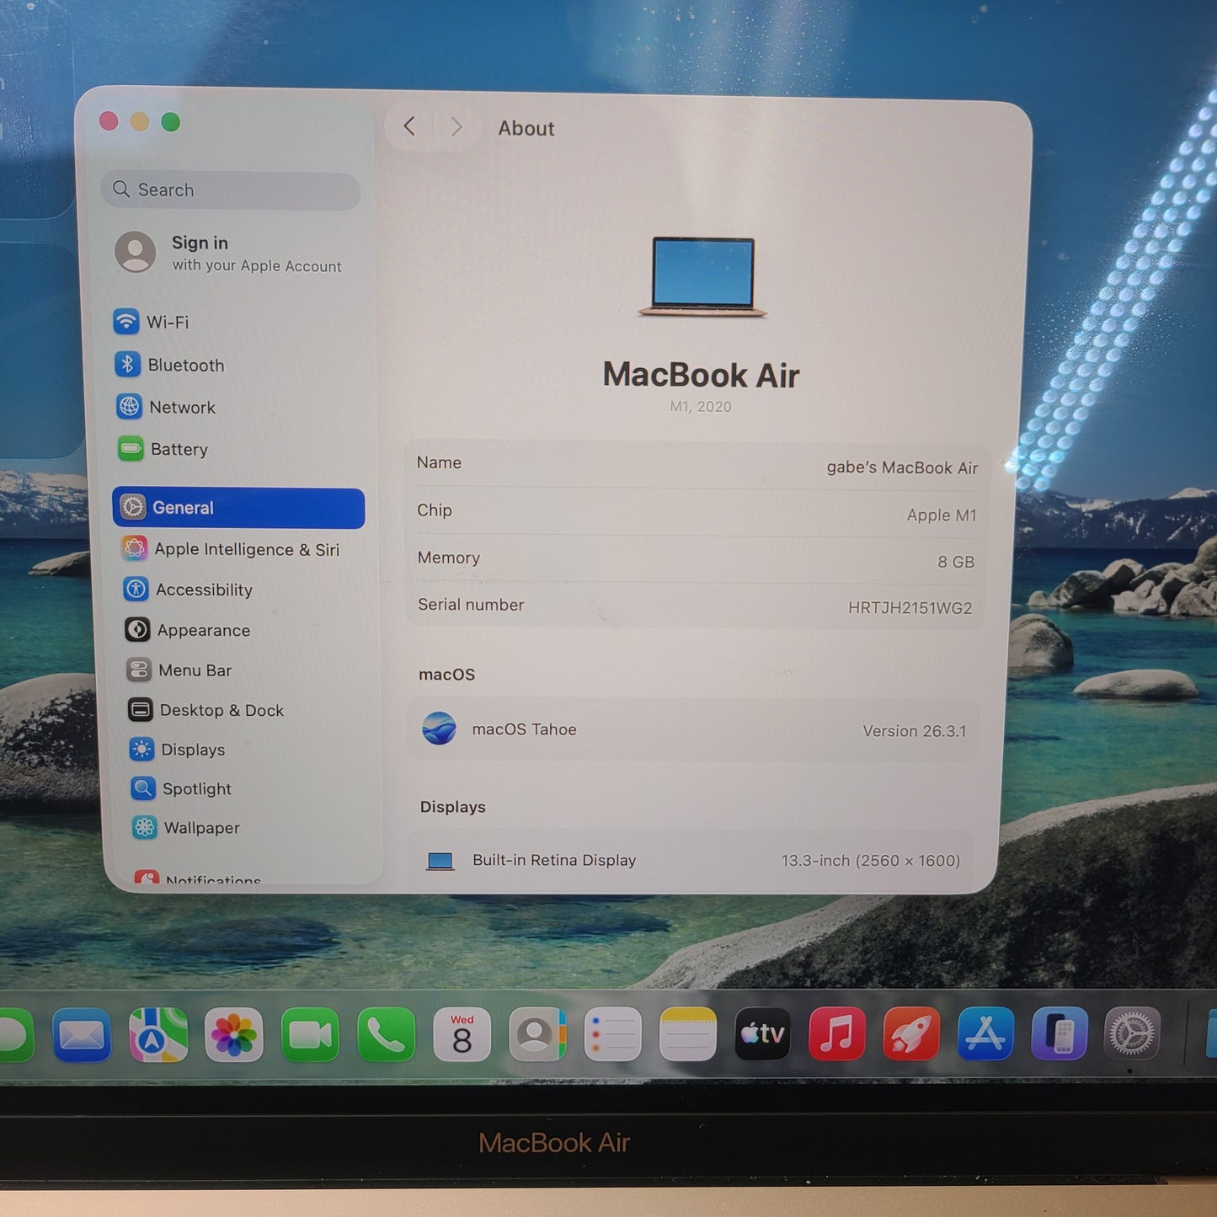Click the 13.3-inch (2560 × 1600) value
Screen dimensions: 1217x1217
[871, 861]
